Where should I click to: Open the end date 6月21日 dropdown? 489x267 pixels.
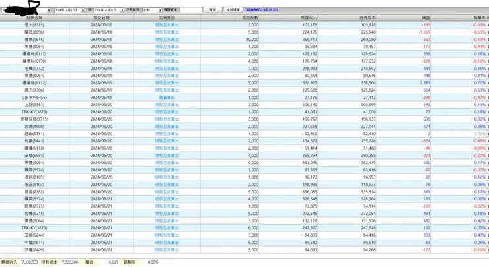(x=122, y=10)
